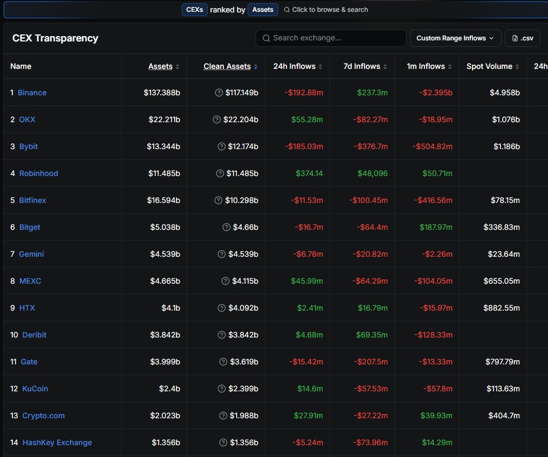The width and height of the screenshot is (548, 457).
Task: Click the help icon beside Gate clean assets
Action: (x=223, y=362)
